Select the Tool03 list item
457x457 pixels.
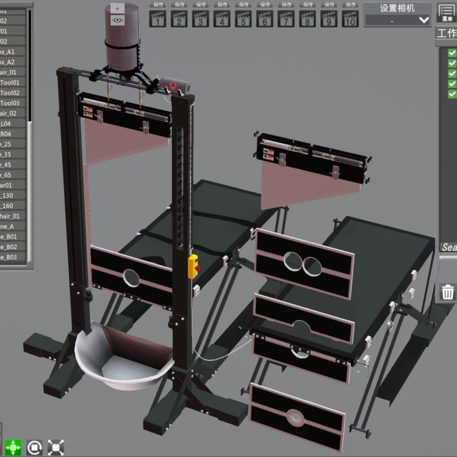[x=12, y=103]
